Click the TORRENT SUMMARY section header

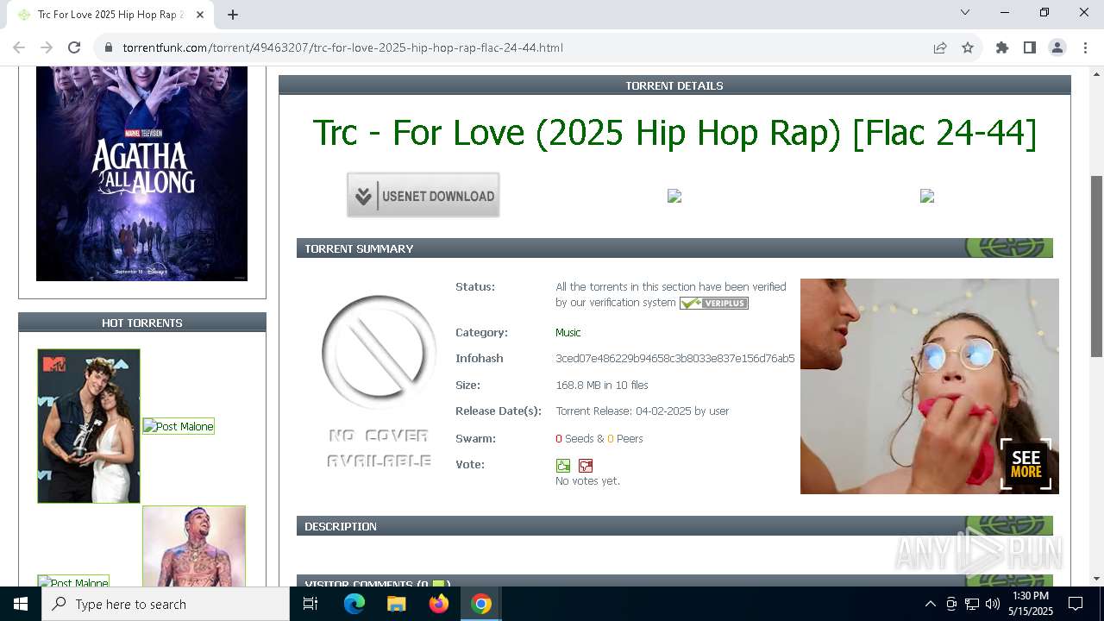(x=674, y=248)
